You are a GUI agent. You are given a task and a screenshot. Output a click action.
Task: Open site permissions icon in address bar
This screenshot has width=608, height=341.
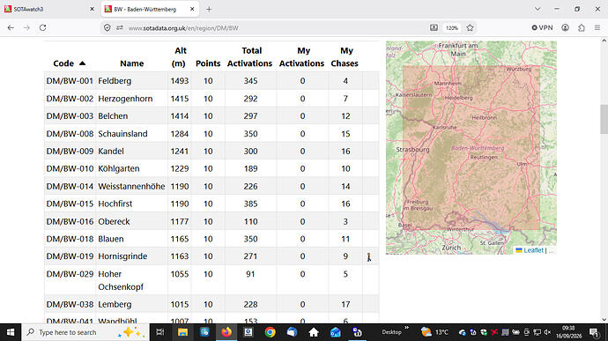tap(120, 28)
